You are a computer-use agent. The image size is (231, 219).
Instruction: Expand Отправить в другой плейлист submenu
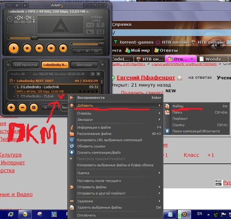(115, 193)
